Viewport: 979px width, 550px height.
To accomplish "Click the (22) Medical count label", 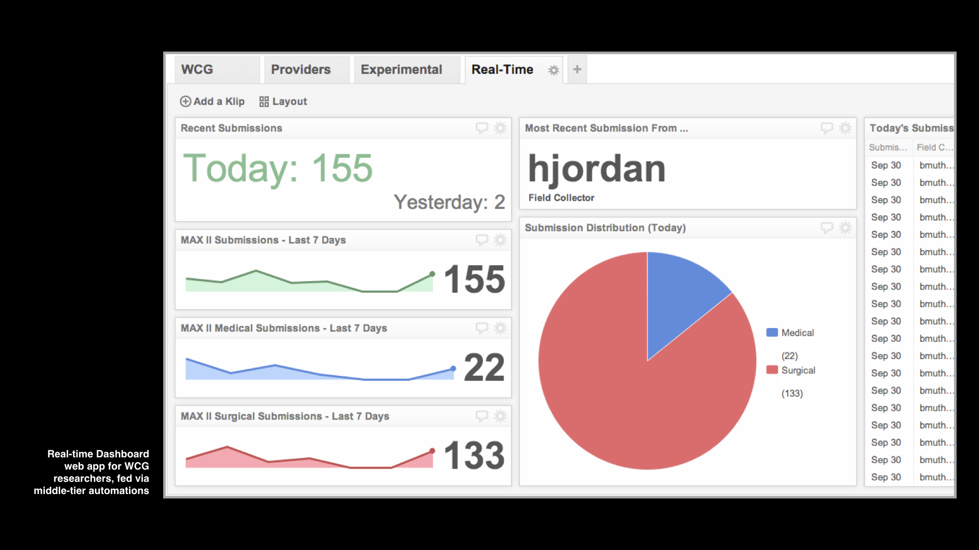I will (790, 355).
